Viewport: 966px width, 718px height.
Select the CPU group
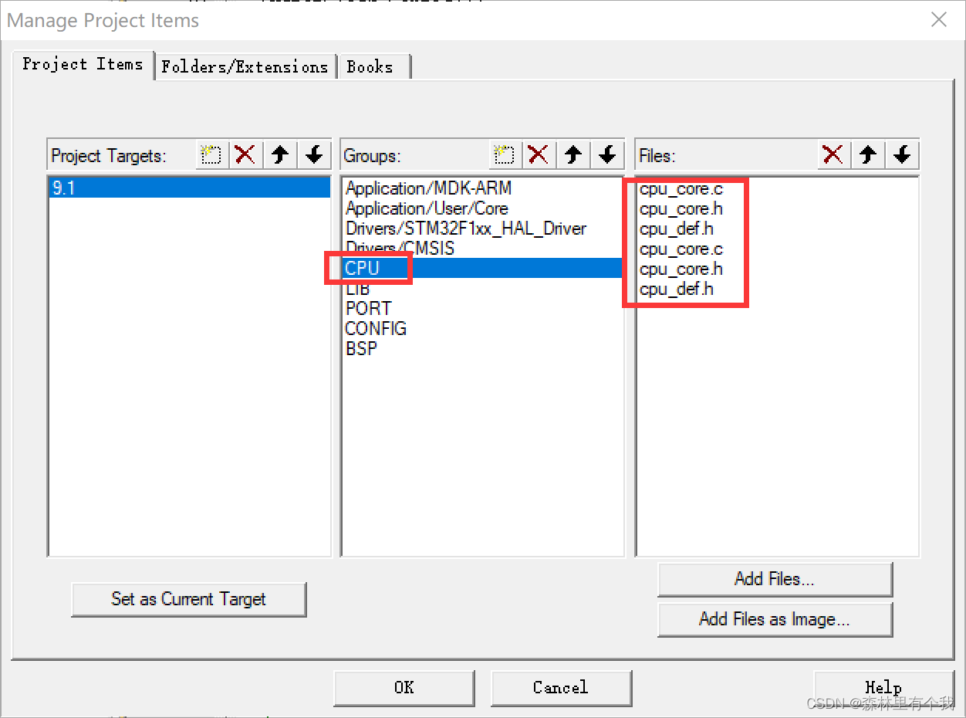[x=482, y=268]
